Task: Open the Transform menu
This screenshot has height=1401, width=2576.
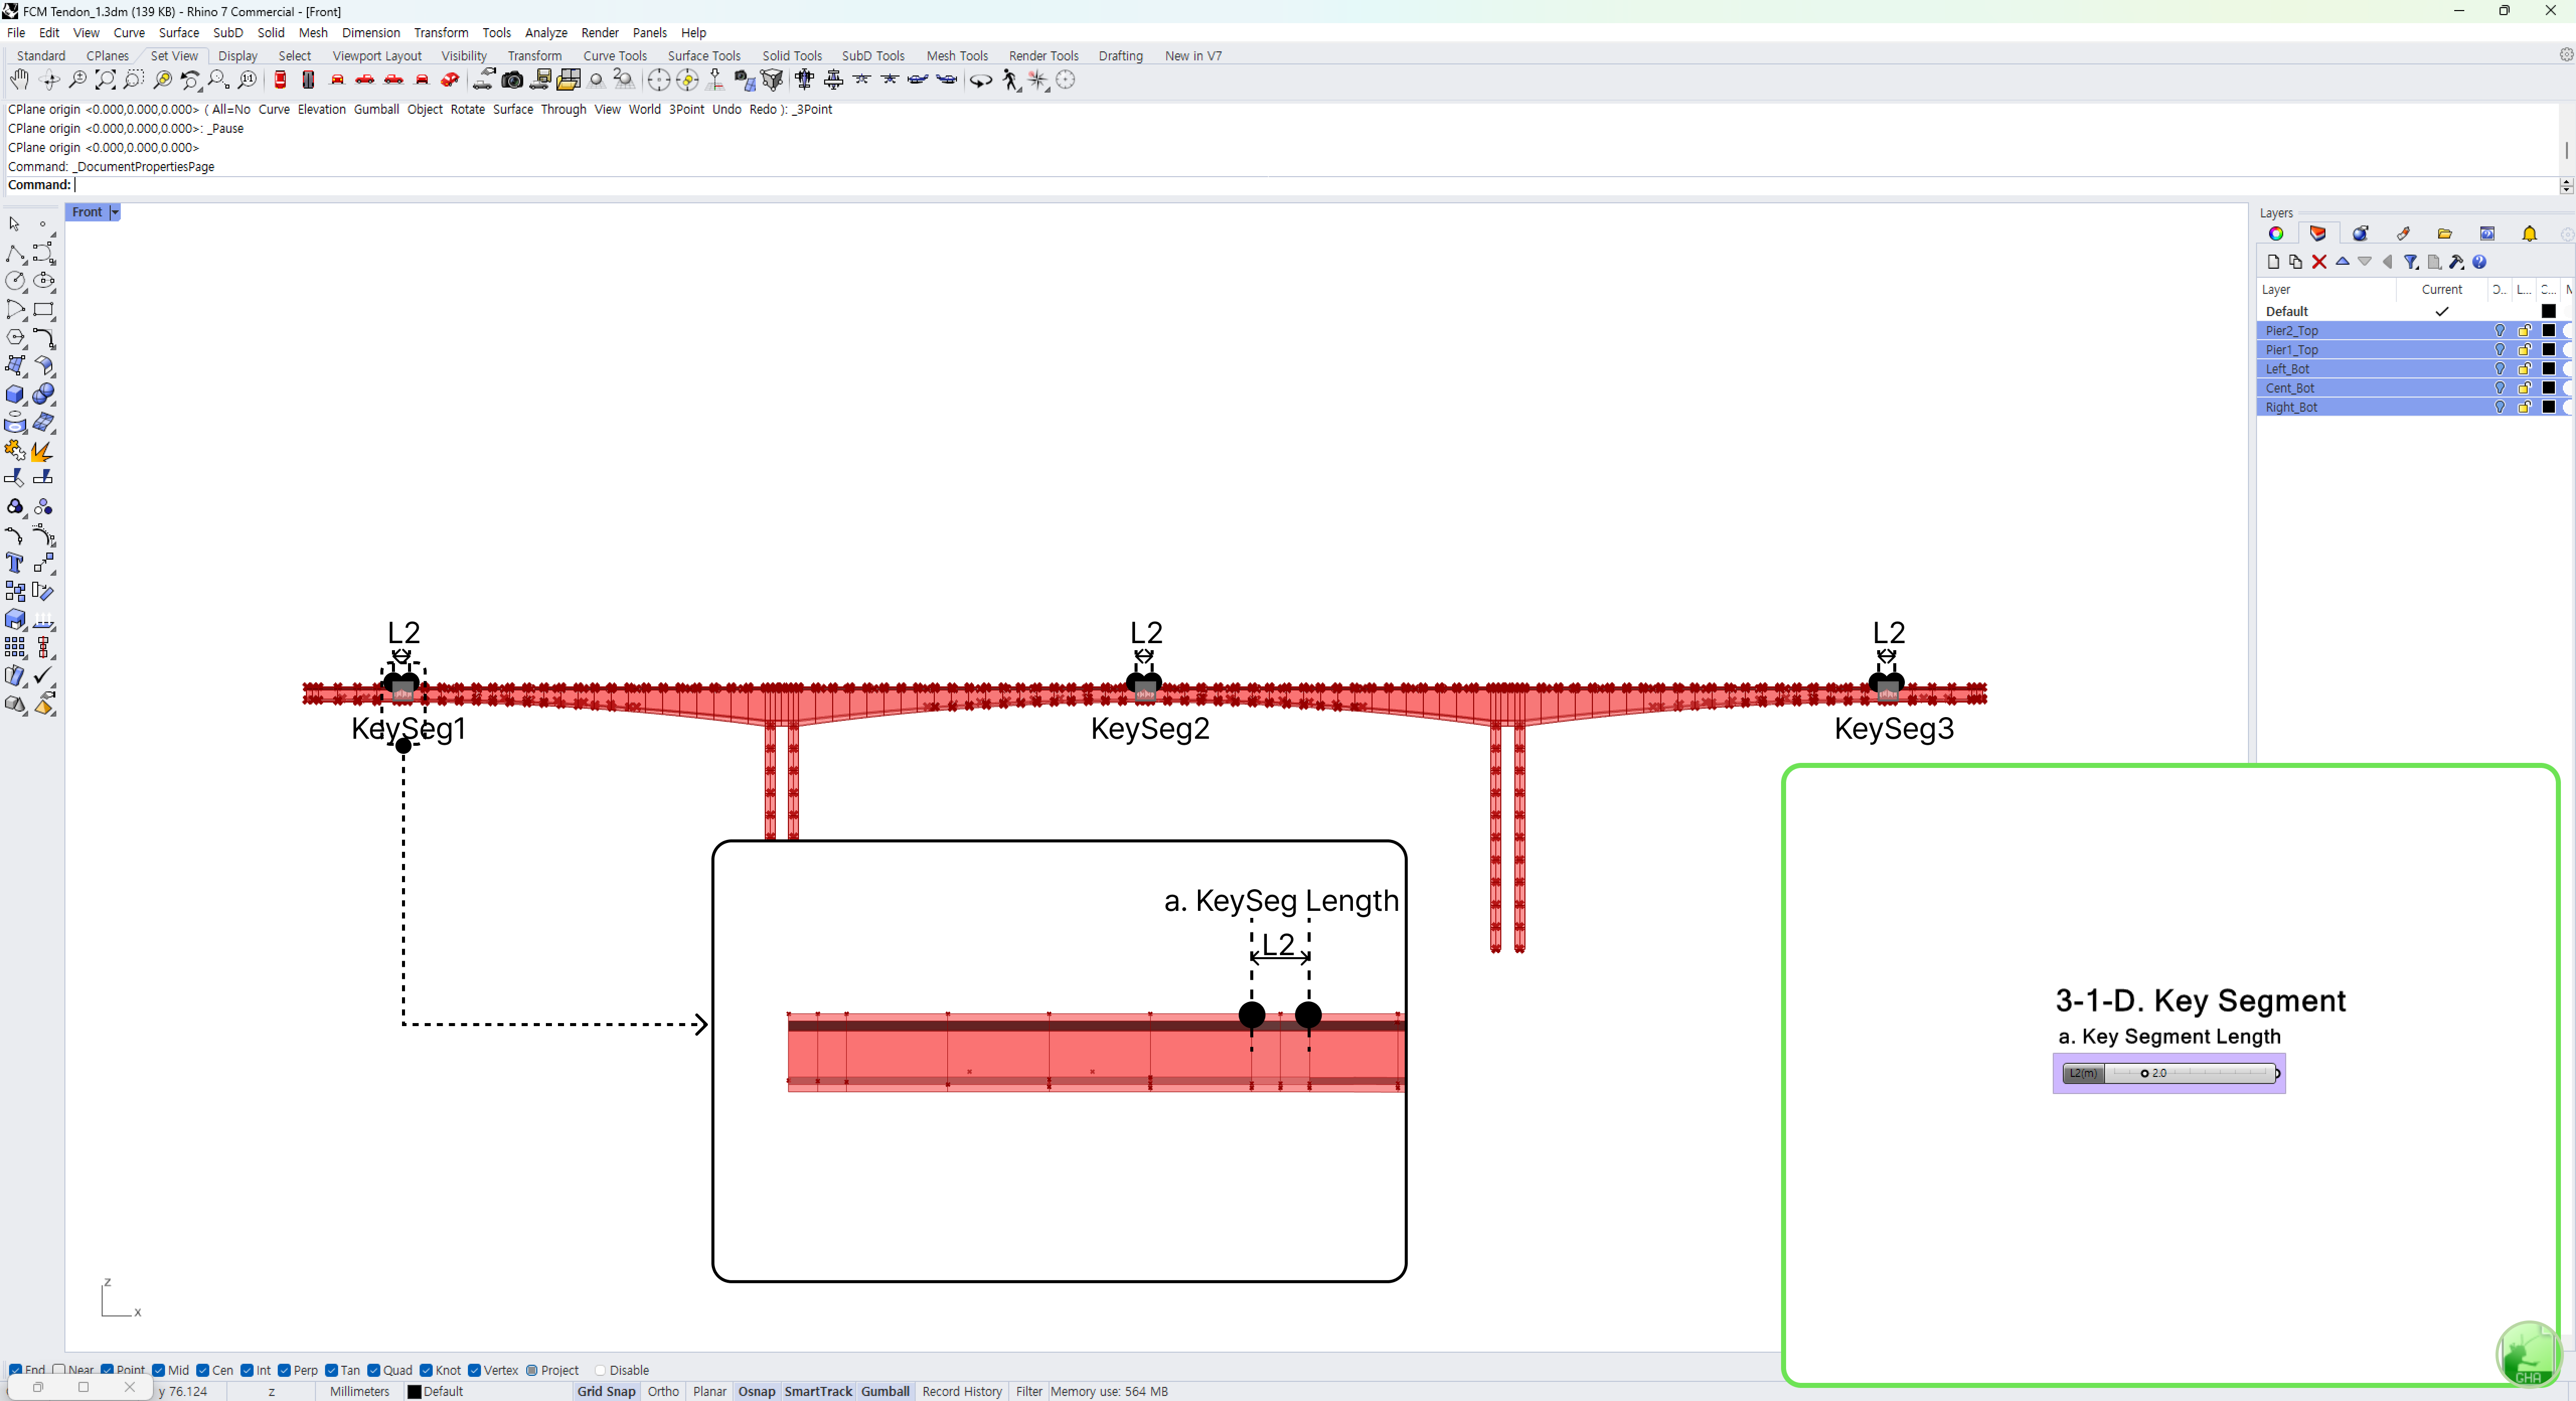Action: pyautogui.click(x=441, y=33)
